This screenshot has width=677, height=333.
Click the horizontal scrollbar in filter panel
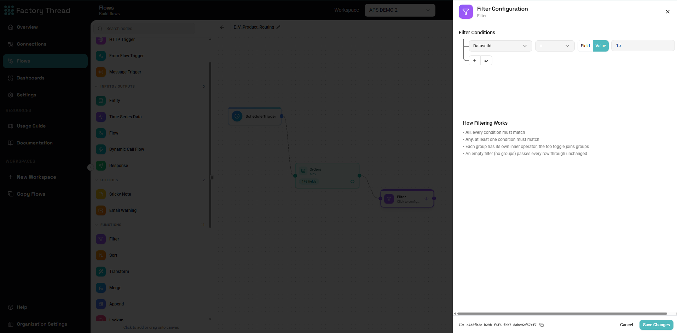click(562, 314)
